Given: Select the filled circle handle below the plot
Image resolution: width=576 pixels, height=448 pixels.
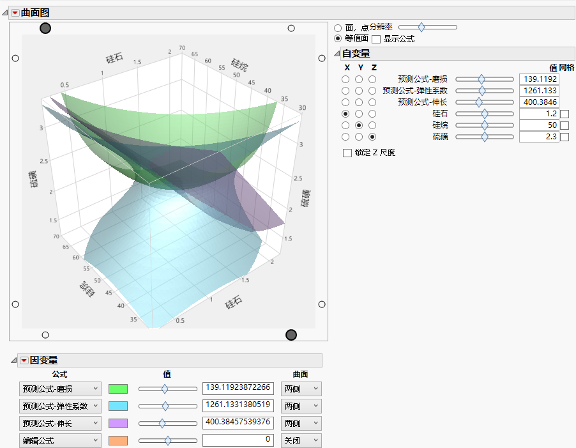Looking at the screenshot, I should (291, 335).
